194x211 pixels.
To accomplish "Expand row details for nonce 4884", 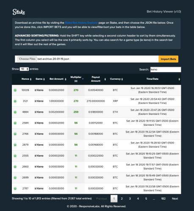I will [15, 112].
